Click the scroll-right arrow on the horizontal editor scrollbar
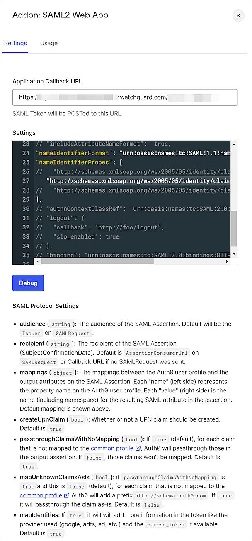Image resolution: width=252 pixels, height=541 pixels. 227,261
